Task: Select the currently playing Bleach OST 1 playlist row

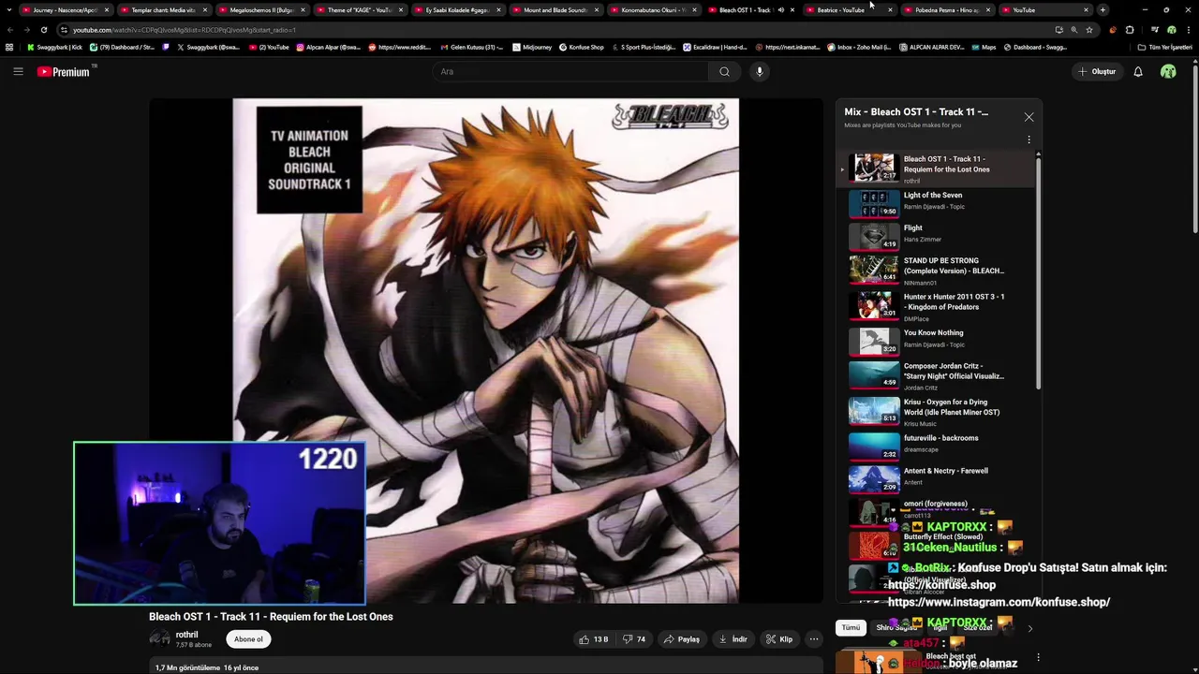Action: (937, 168)
